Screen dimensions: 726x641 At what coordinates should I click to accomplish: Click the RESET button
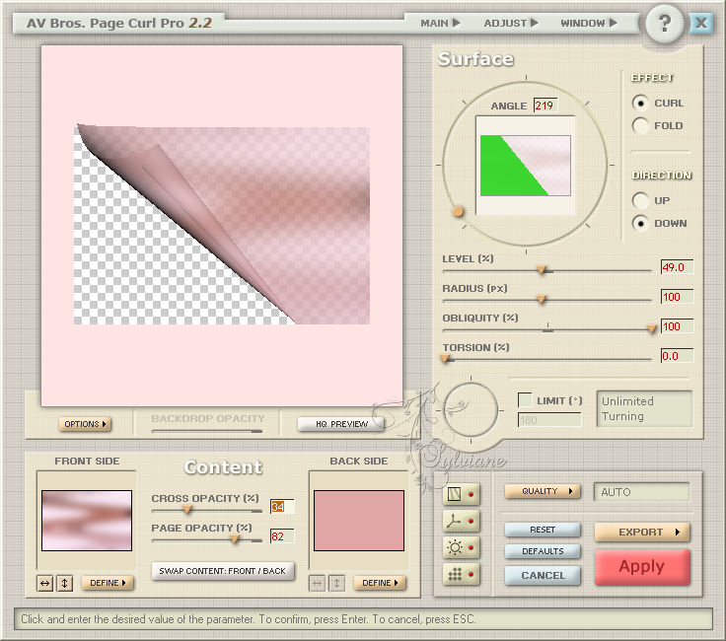543,530
